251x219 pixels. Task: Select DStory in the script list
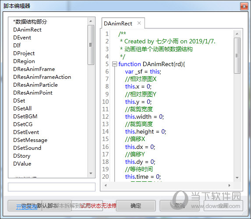[x=22, y=156]
